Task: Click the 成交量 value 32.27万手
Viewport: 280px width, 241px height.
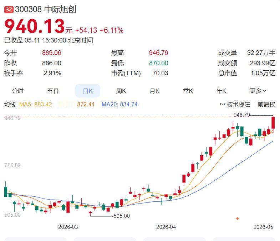Action: [x=261, y=53]
